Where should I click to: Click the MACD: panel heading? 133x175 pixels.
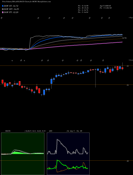point(8,131)
